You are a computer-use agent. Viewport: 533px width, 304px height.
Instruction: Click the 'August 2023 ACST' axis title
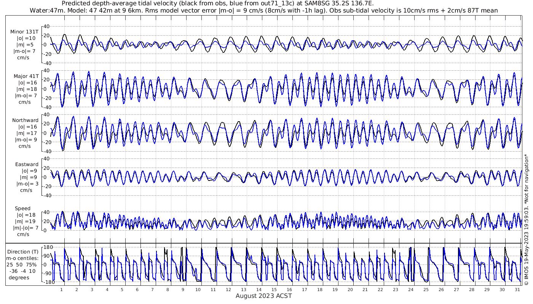[x=263, y=296]
